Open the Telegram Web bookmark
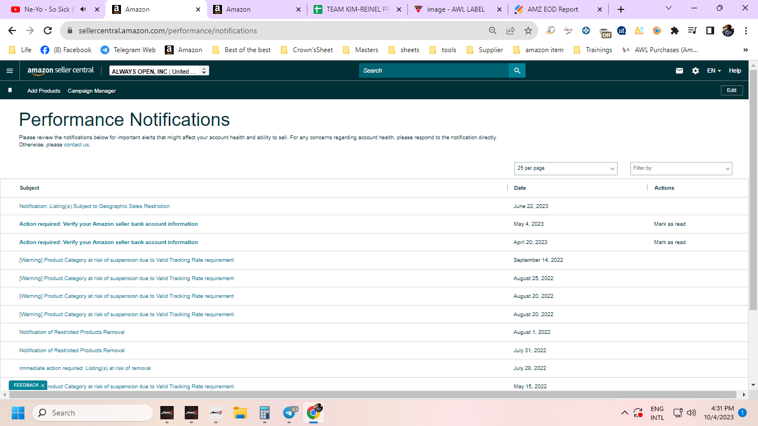The height and width of the screenshot is (426, 758). coord(128,50)
